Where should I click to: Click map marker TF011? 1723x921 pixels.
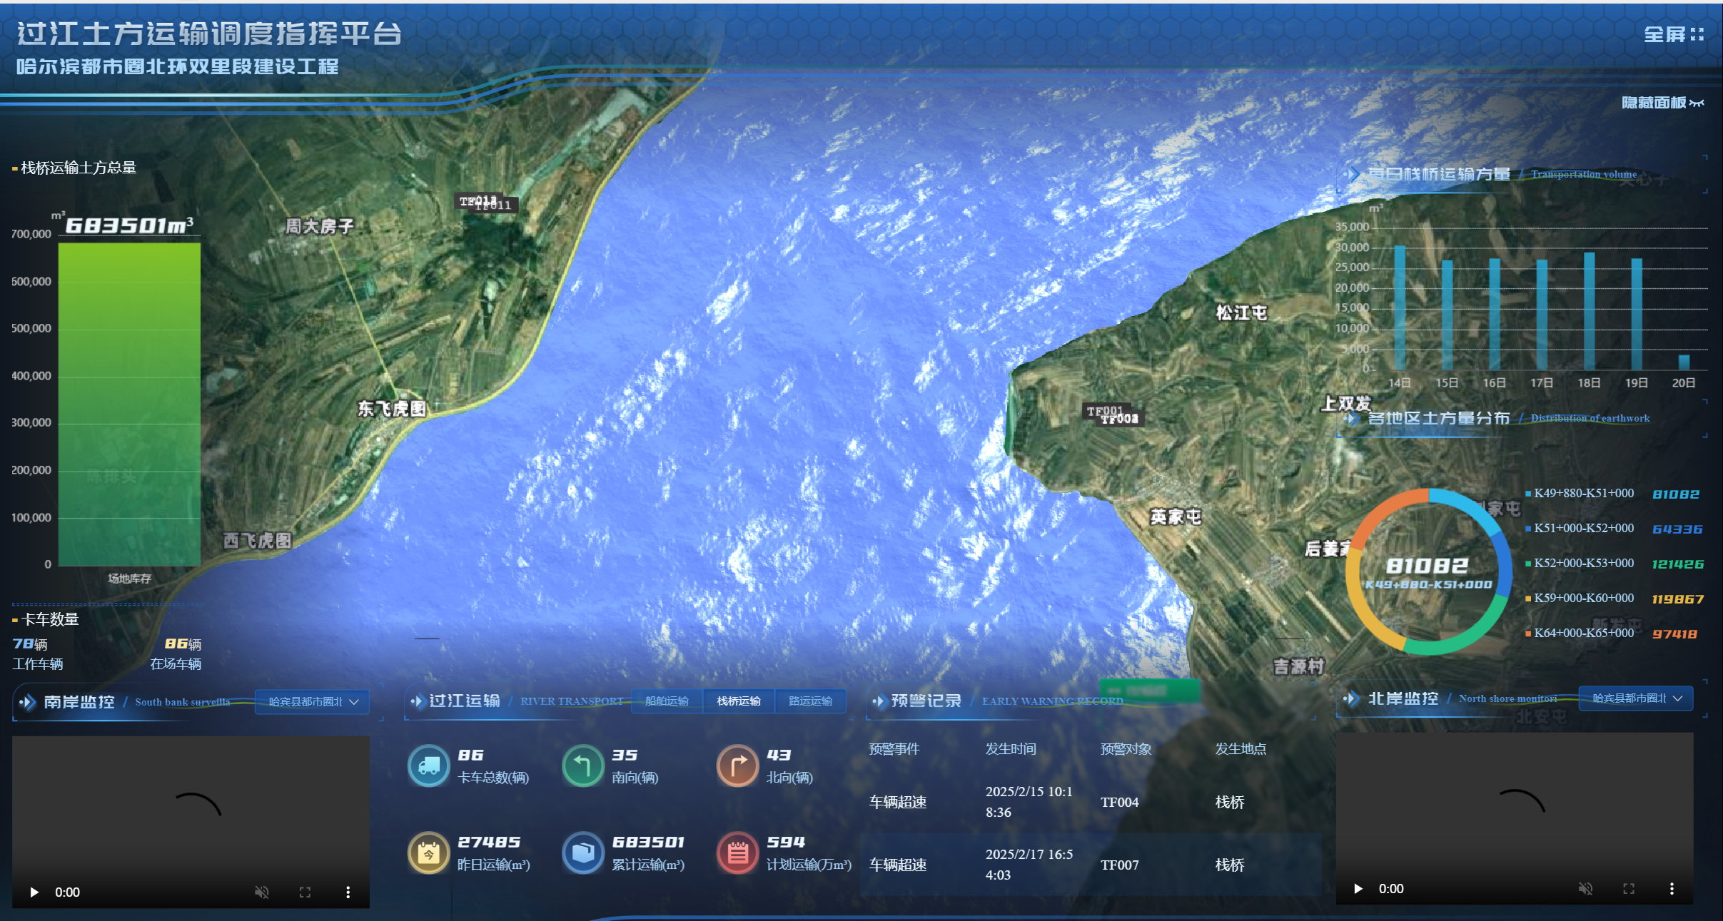(495, 206)
